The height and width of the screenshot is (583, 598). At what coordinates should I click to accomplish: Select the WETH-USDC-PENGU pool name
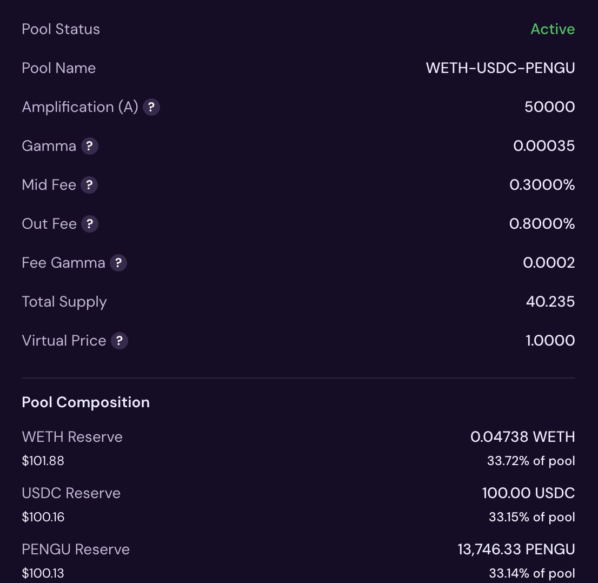click(x=500, y=68)
